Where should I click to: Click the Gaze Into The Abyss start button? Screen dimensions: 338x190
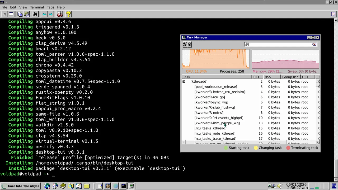[21, 186]
